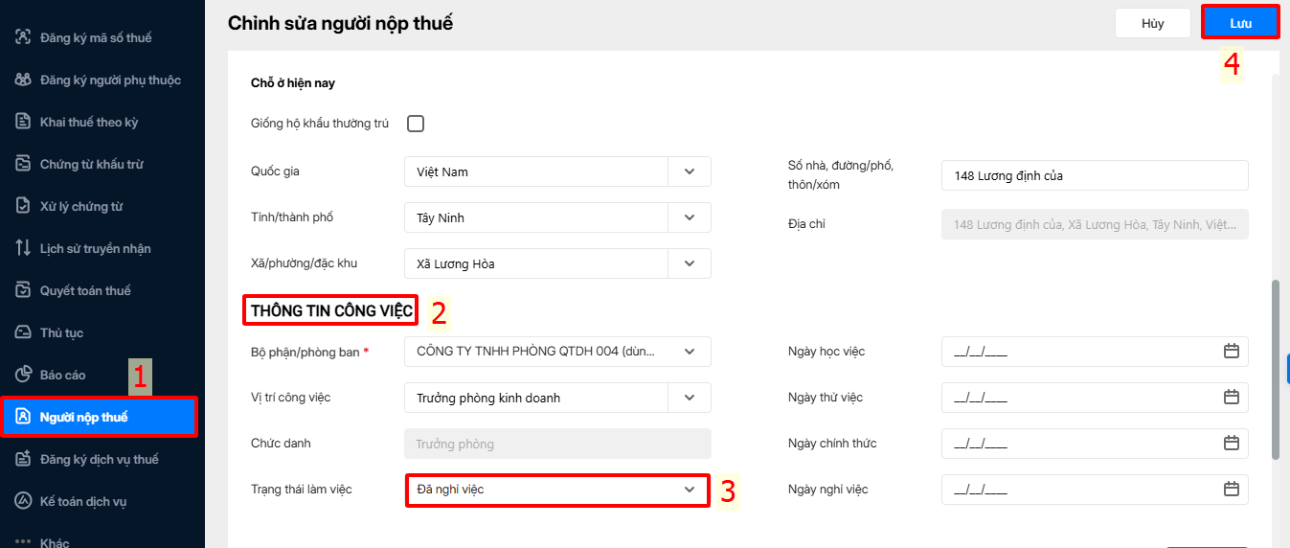Screen dimensions: 1290x548
Task: Click the Hủy cancel button
Action: pyautogui.click(x=1152, y=23)
